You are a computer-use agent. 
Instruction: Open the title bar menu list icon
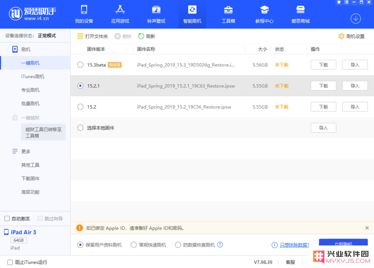coord(346,2)
